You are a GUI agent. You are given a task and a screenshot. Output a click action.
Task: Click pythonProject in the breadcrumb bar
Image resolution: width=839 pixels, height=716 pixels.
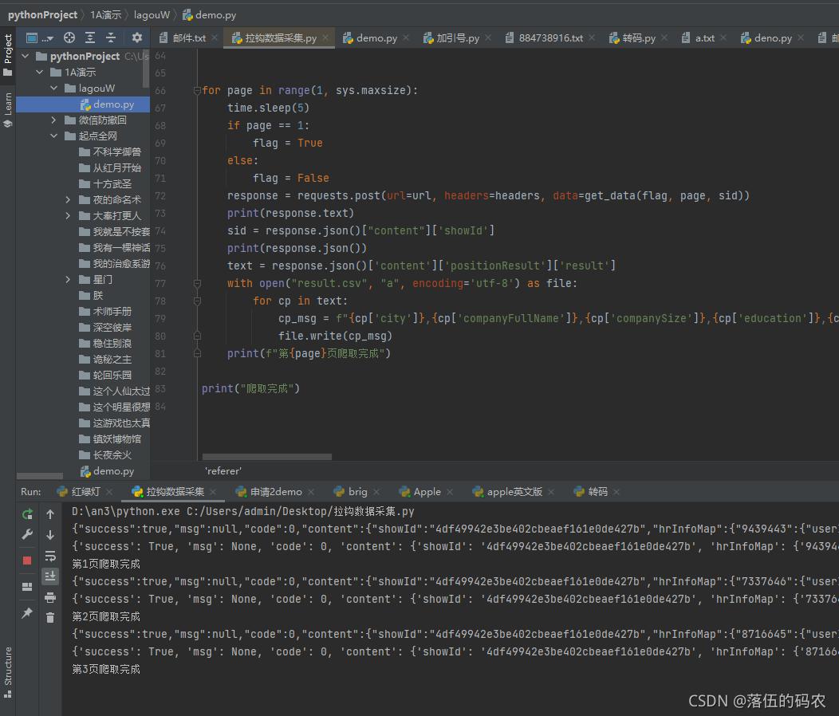click(x=43, y=14)
